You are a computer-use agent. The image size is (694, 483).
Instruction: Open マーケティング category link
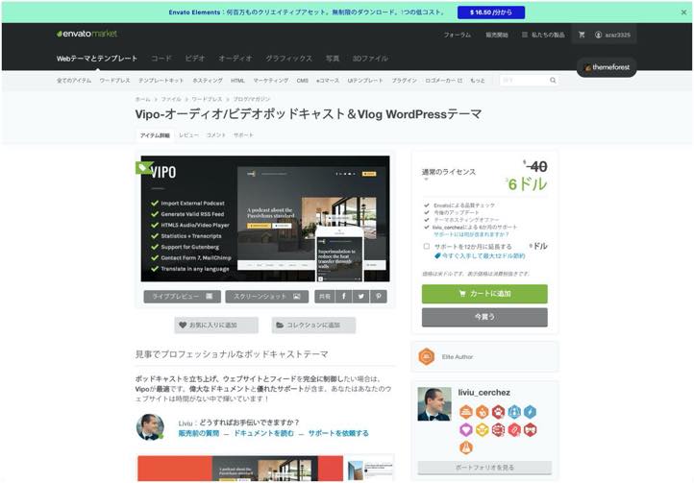(x=271, y=81)
